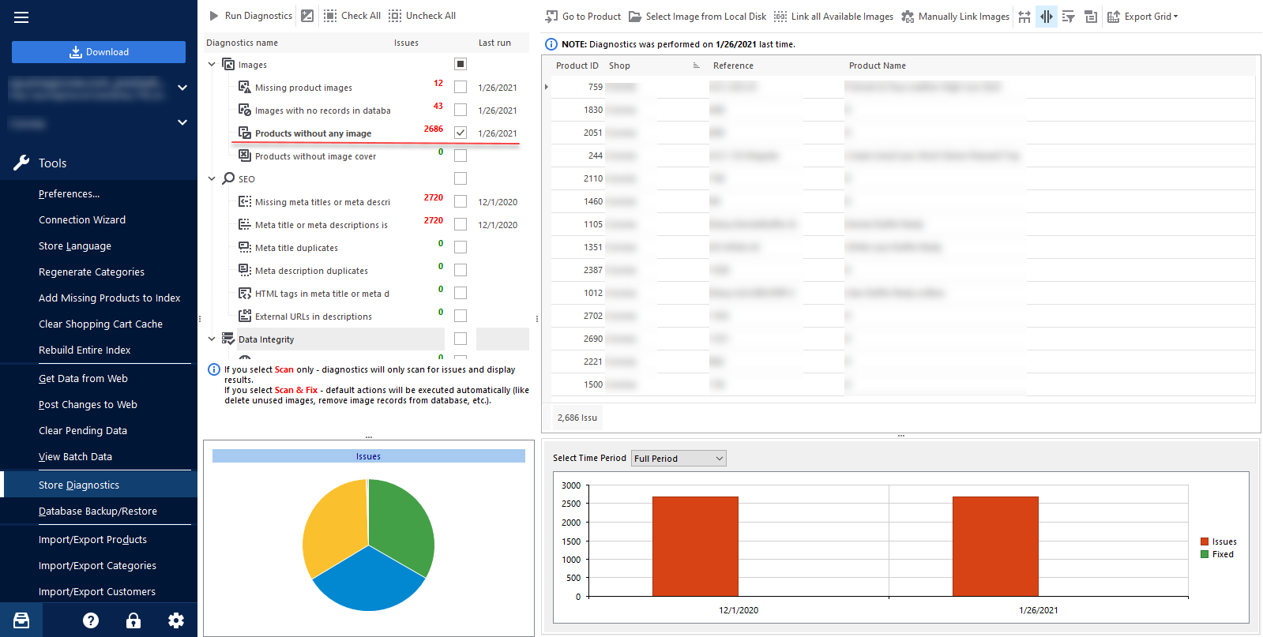Click the Go to Product toolbar icon
1263x637 pixels.
click(551, 17)
